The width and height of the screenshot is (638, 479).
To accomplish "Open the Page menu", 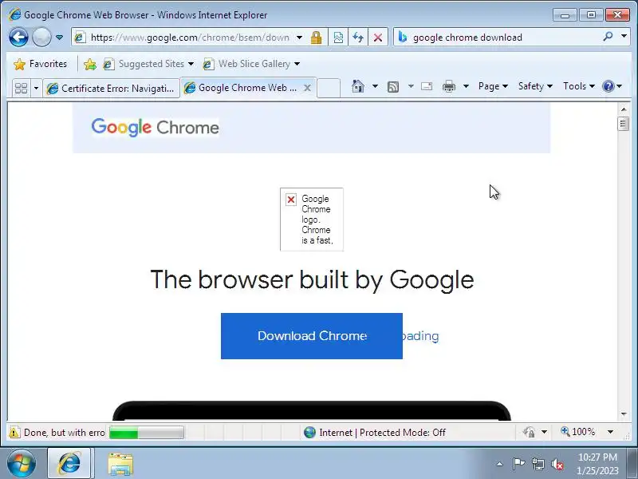I will click(x=493, y=86).
